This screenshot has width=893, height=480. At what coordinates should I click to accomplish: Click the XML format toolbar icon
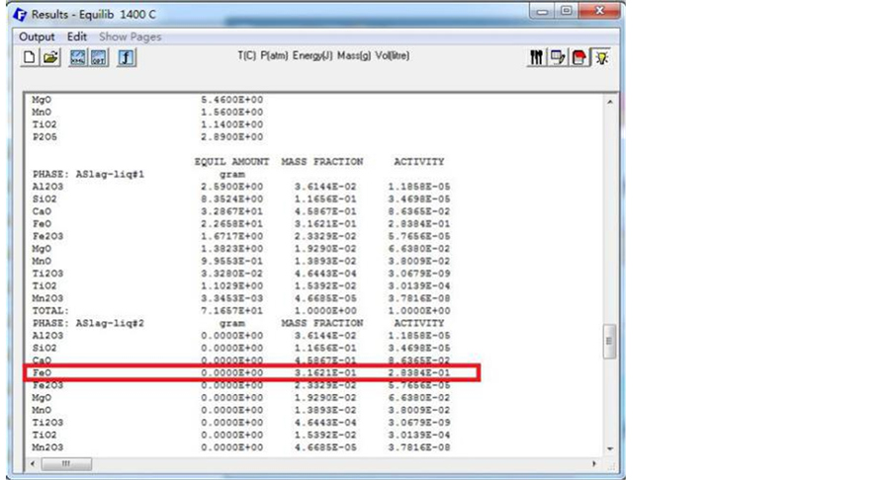(78, 58)
